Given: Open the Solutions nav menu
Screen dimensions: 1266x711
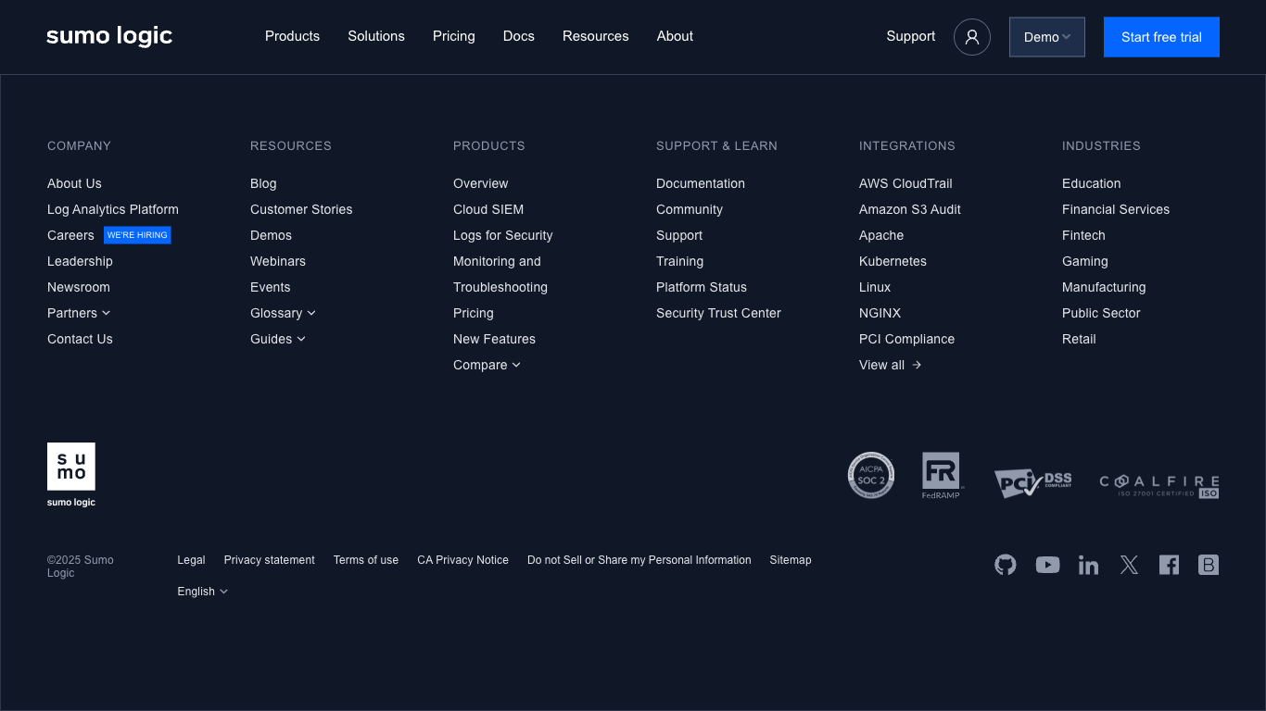Looking at the screenshot, I should point(376,36).
